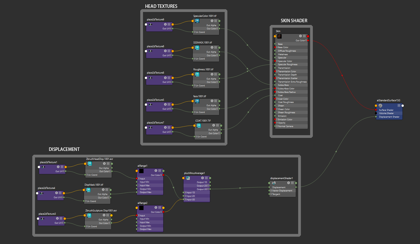Select the HEAD TEXTURES container title
420x244 pixels.
[161, 6]
